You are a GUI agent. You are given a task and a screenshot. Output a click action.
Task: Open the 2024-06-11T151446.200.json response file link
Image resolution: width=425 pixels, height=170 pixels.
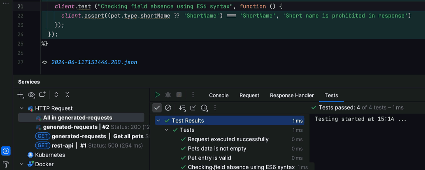[x=94, y=62]
